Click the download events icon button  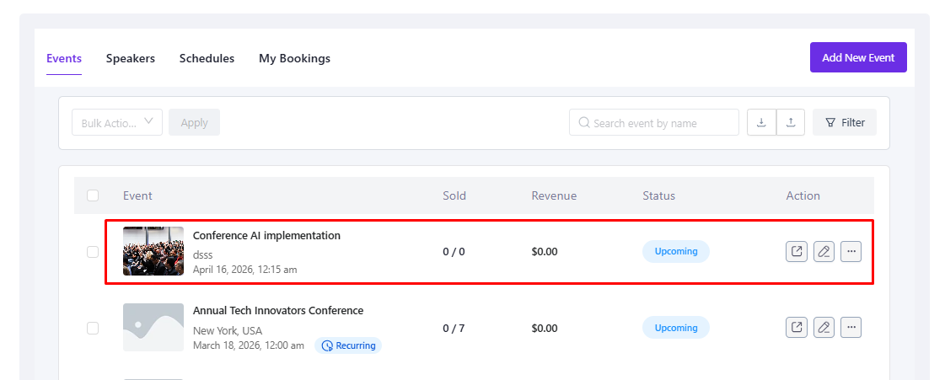[761, 122]
